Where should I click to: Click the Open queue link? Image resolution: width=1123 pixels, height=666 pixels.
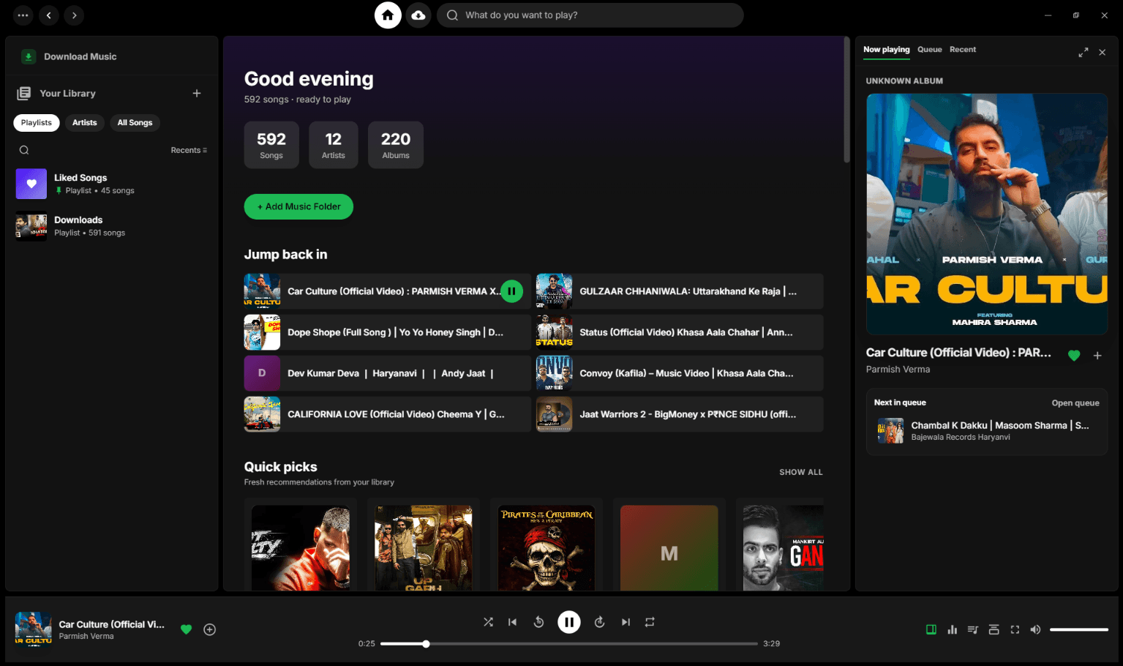click(x=1075, y=403)
